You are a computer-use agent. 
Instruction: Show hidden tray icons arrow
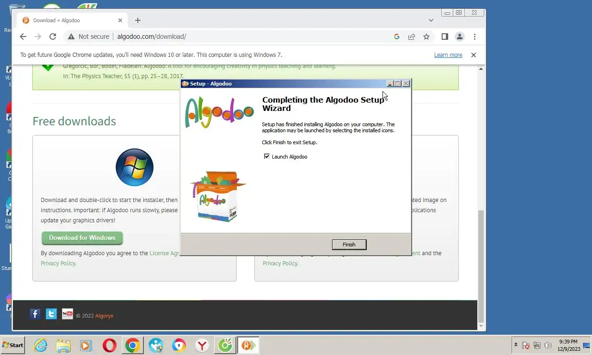coord(516,345)
